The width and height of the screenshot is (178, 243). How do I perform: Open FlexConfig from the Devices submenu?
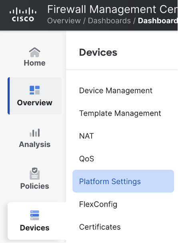click(x=98, y=204)
